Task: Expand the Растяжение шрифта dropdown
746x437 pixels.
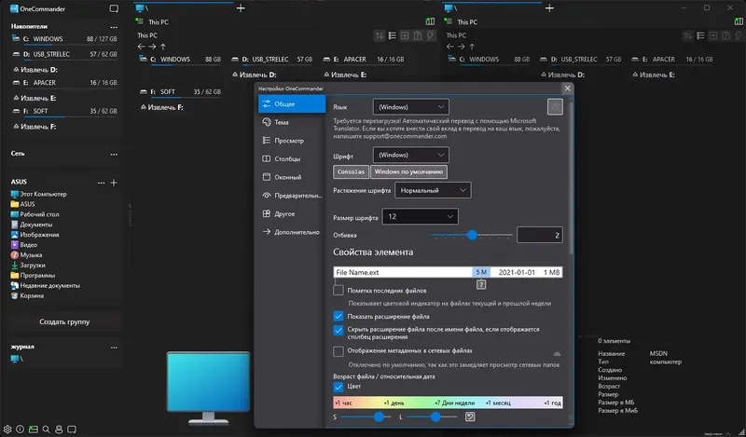Action: coord(433,190)
